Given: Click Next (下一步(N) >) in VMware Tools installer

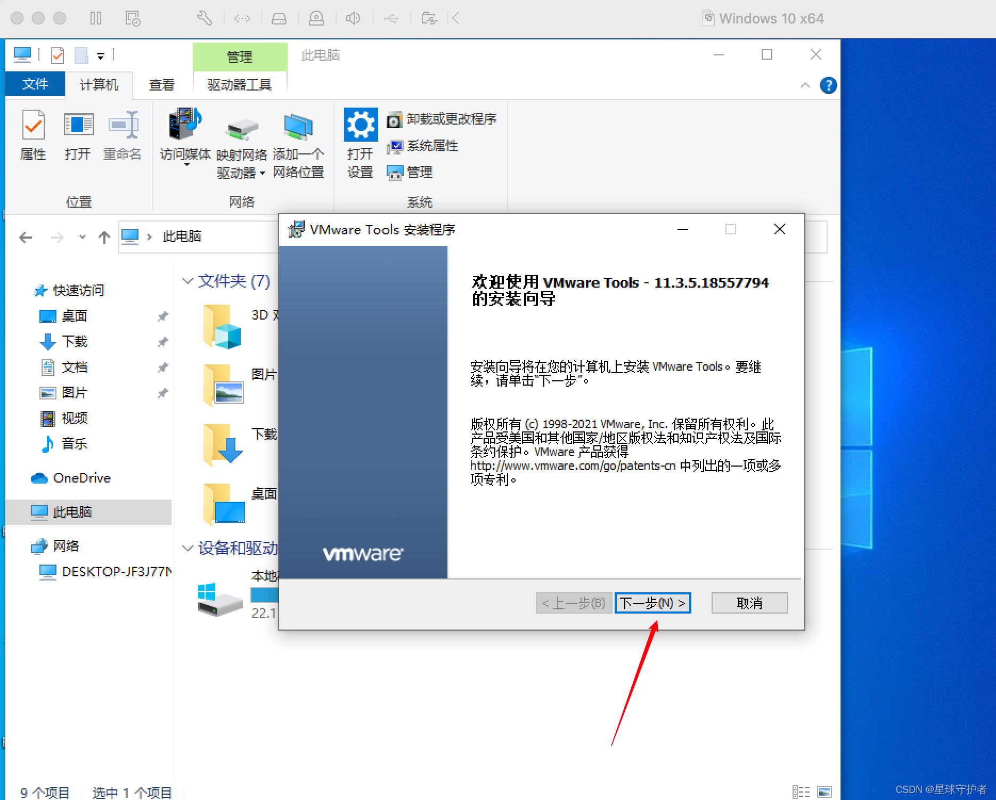Looking at the screenshot, I should (652, 603).
